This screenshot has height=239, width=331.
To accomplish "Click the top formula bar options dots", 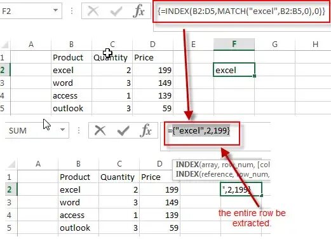I will tap(72, 11).
